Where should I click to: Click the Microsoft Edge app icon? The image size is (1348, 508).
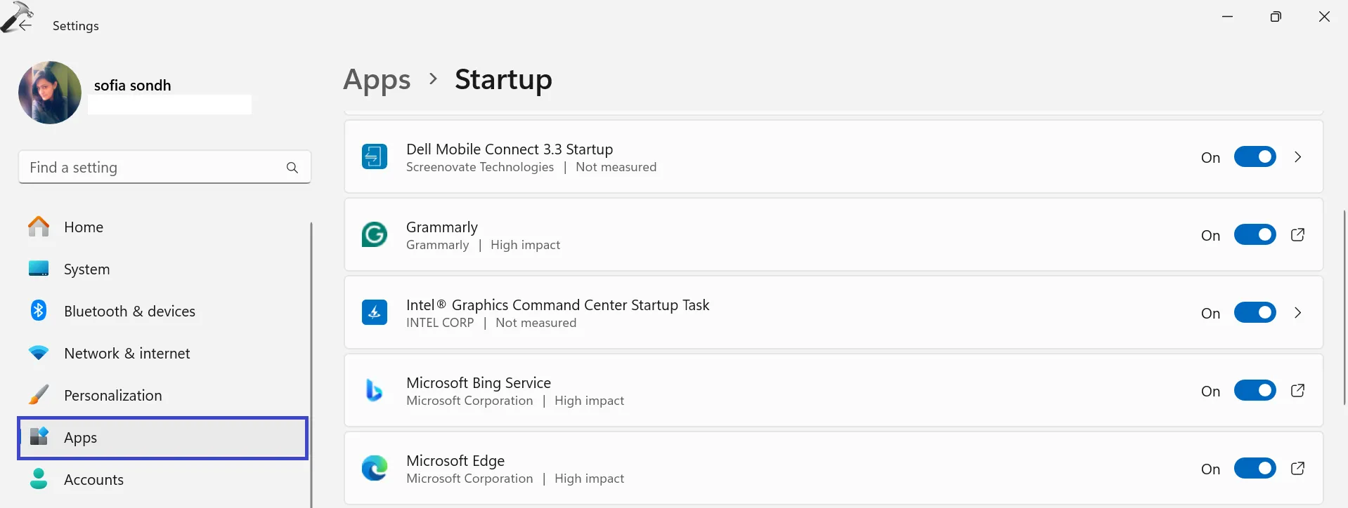pyautogui.click(x=374, y=468)
